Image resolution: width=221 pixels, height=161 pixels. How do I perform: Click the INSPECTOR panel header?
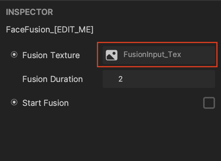(x=29, y=12)
